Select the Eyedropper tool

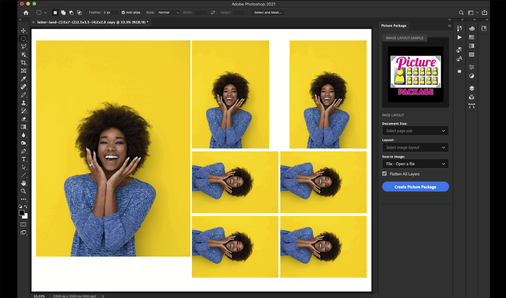(x=24, y=79)
